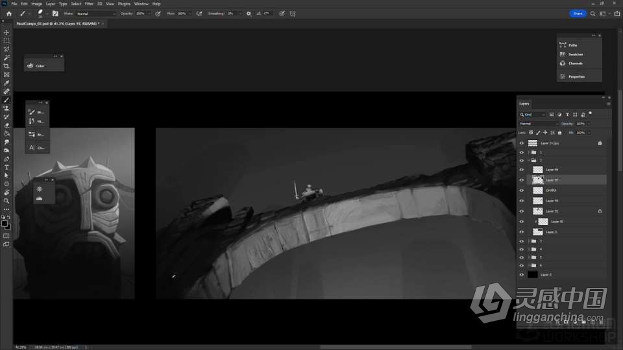The width and height of the screenshot is (623, 350).
Task: Open the layer blend mode Normal dropdown
Action: (539, 124)
